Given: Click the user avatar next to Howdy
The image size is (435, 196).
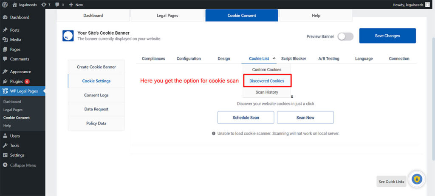Looking at the screenshot, I should 427,4.
